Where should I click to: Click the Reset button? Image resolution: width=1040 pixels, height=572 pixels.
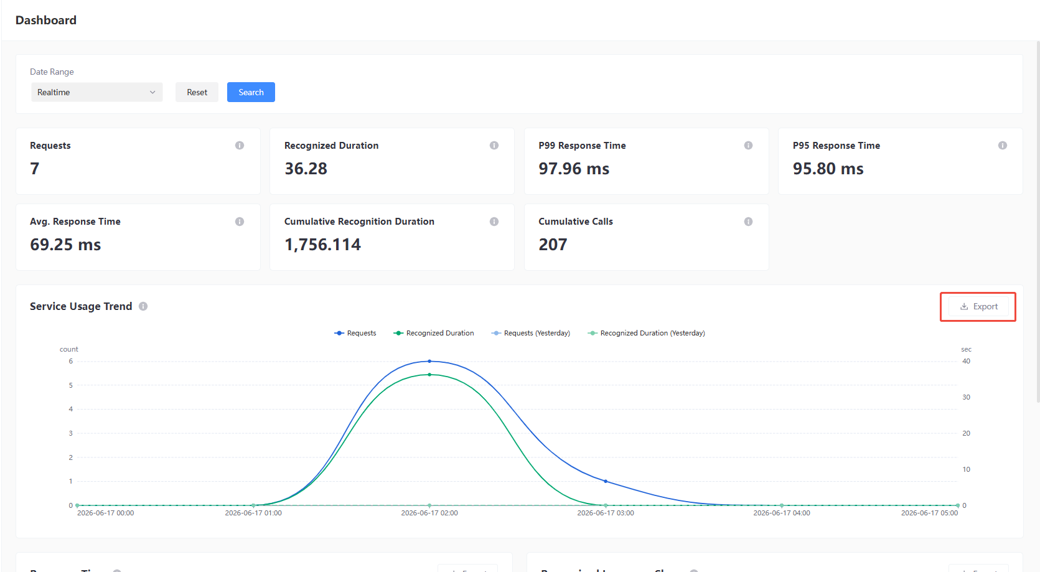(x=197, y=92)
